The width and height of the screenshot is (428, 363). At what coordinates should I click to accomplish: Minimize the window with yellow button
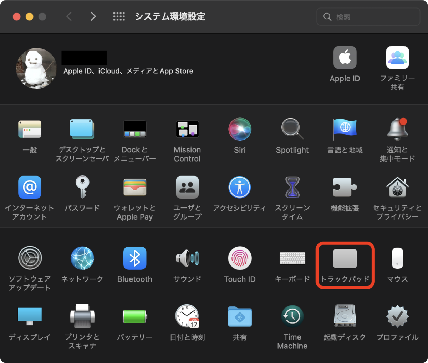coord(30,17)
